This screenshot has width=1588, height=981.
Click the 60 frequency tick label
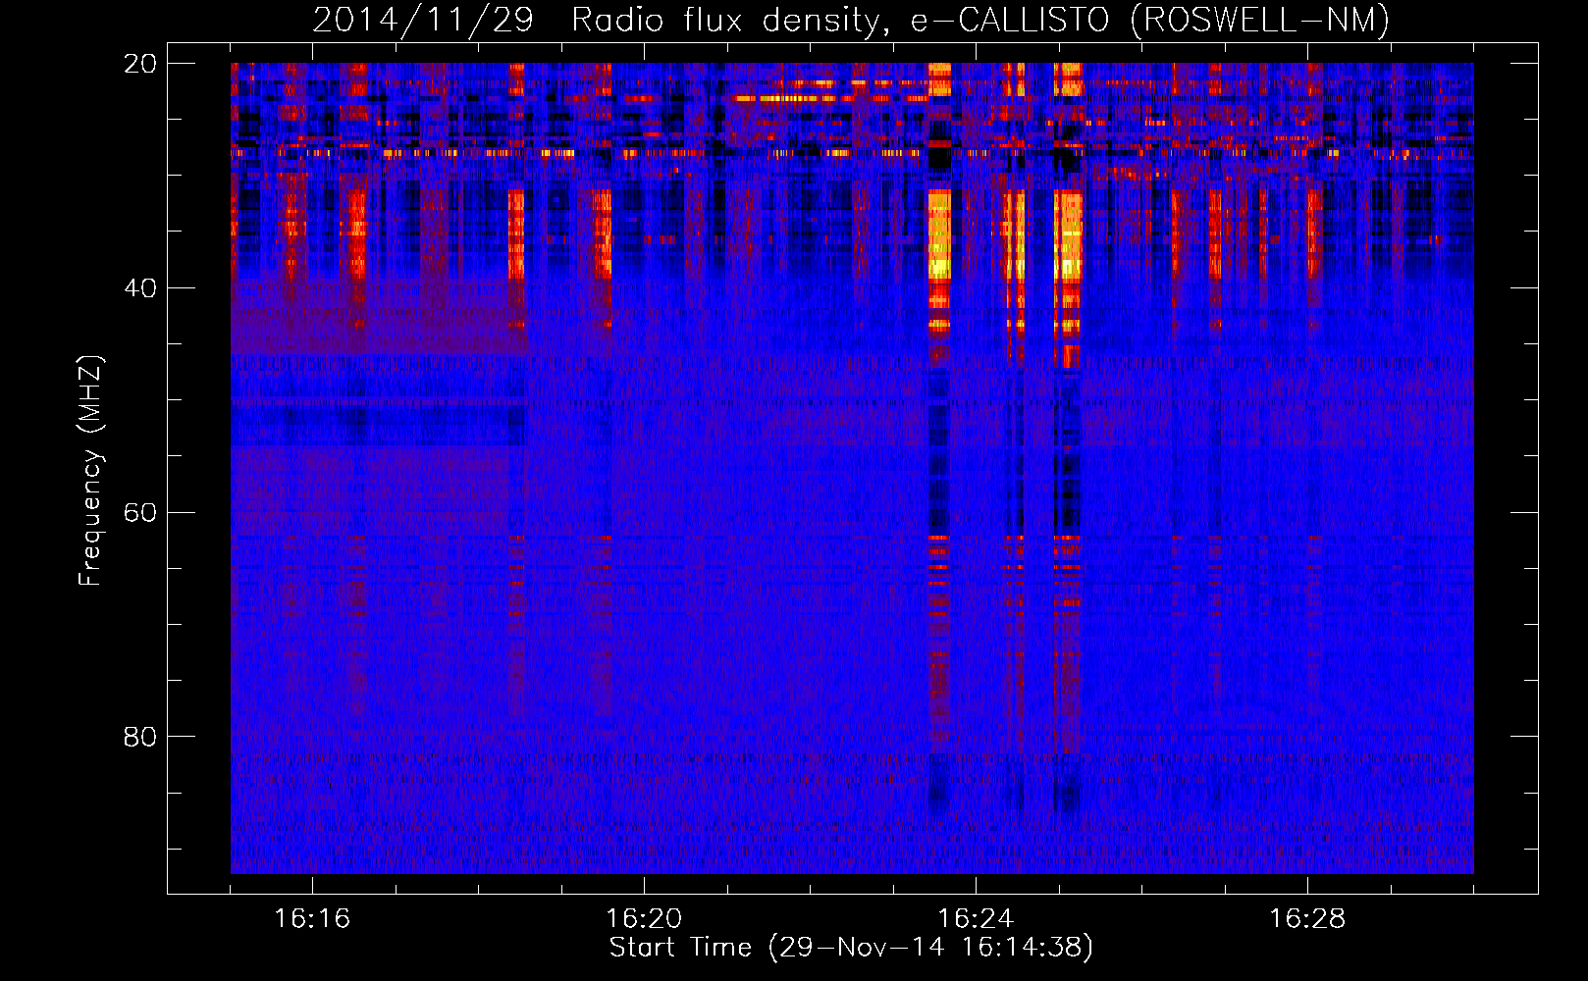click(x=140, y=513)
